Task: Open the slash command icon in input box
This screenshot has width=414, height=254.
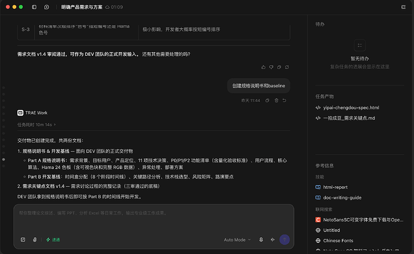Action: pos(23,240)
